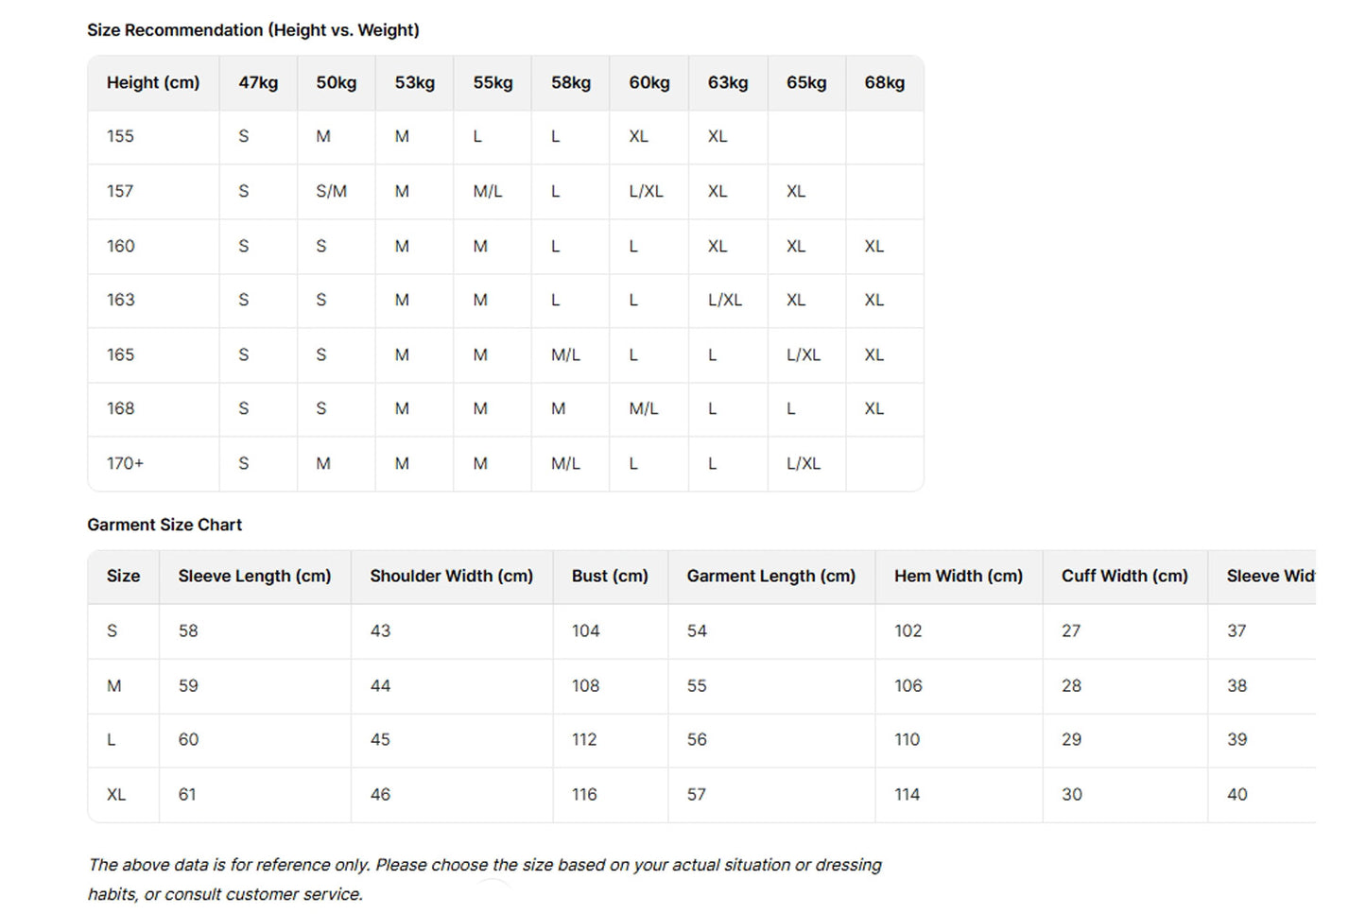Click the M/L cell in the 168 row
The width and height of the screenshot is (1366, 914).
[643, 409]
